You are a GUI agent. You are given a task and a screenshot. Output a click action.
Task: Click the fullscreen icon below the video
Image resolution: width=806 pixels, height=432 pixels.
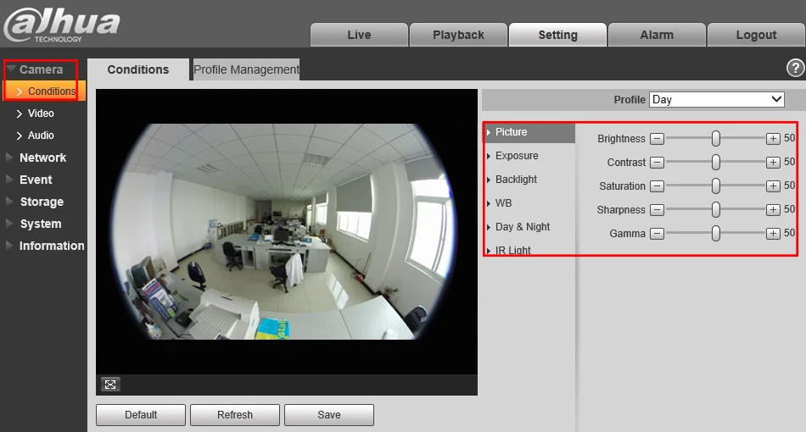coord(110,385)
